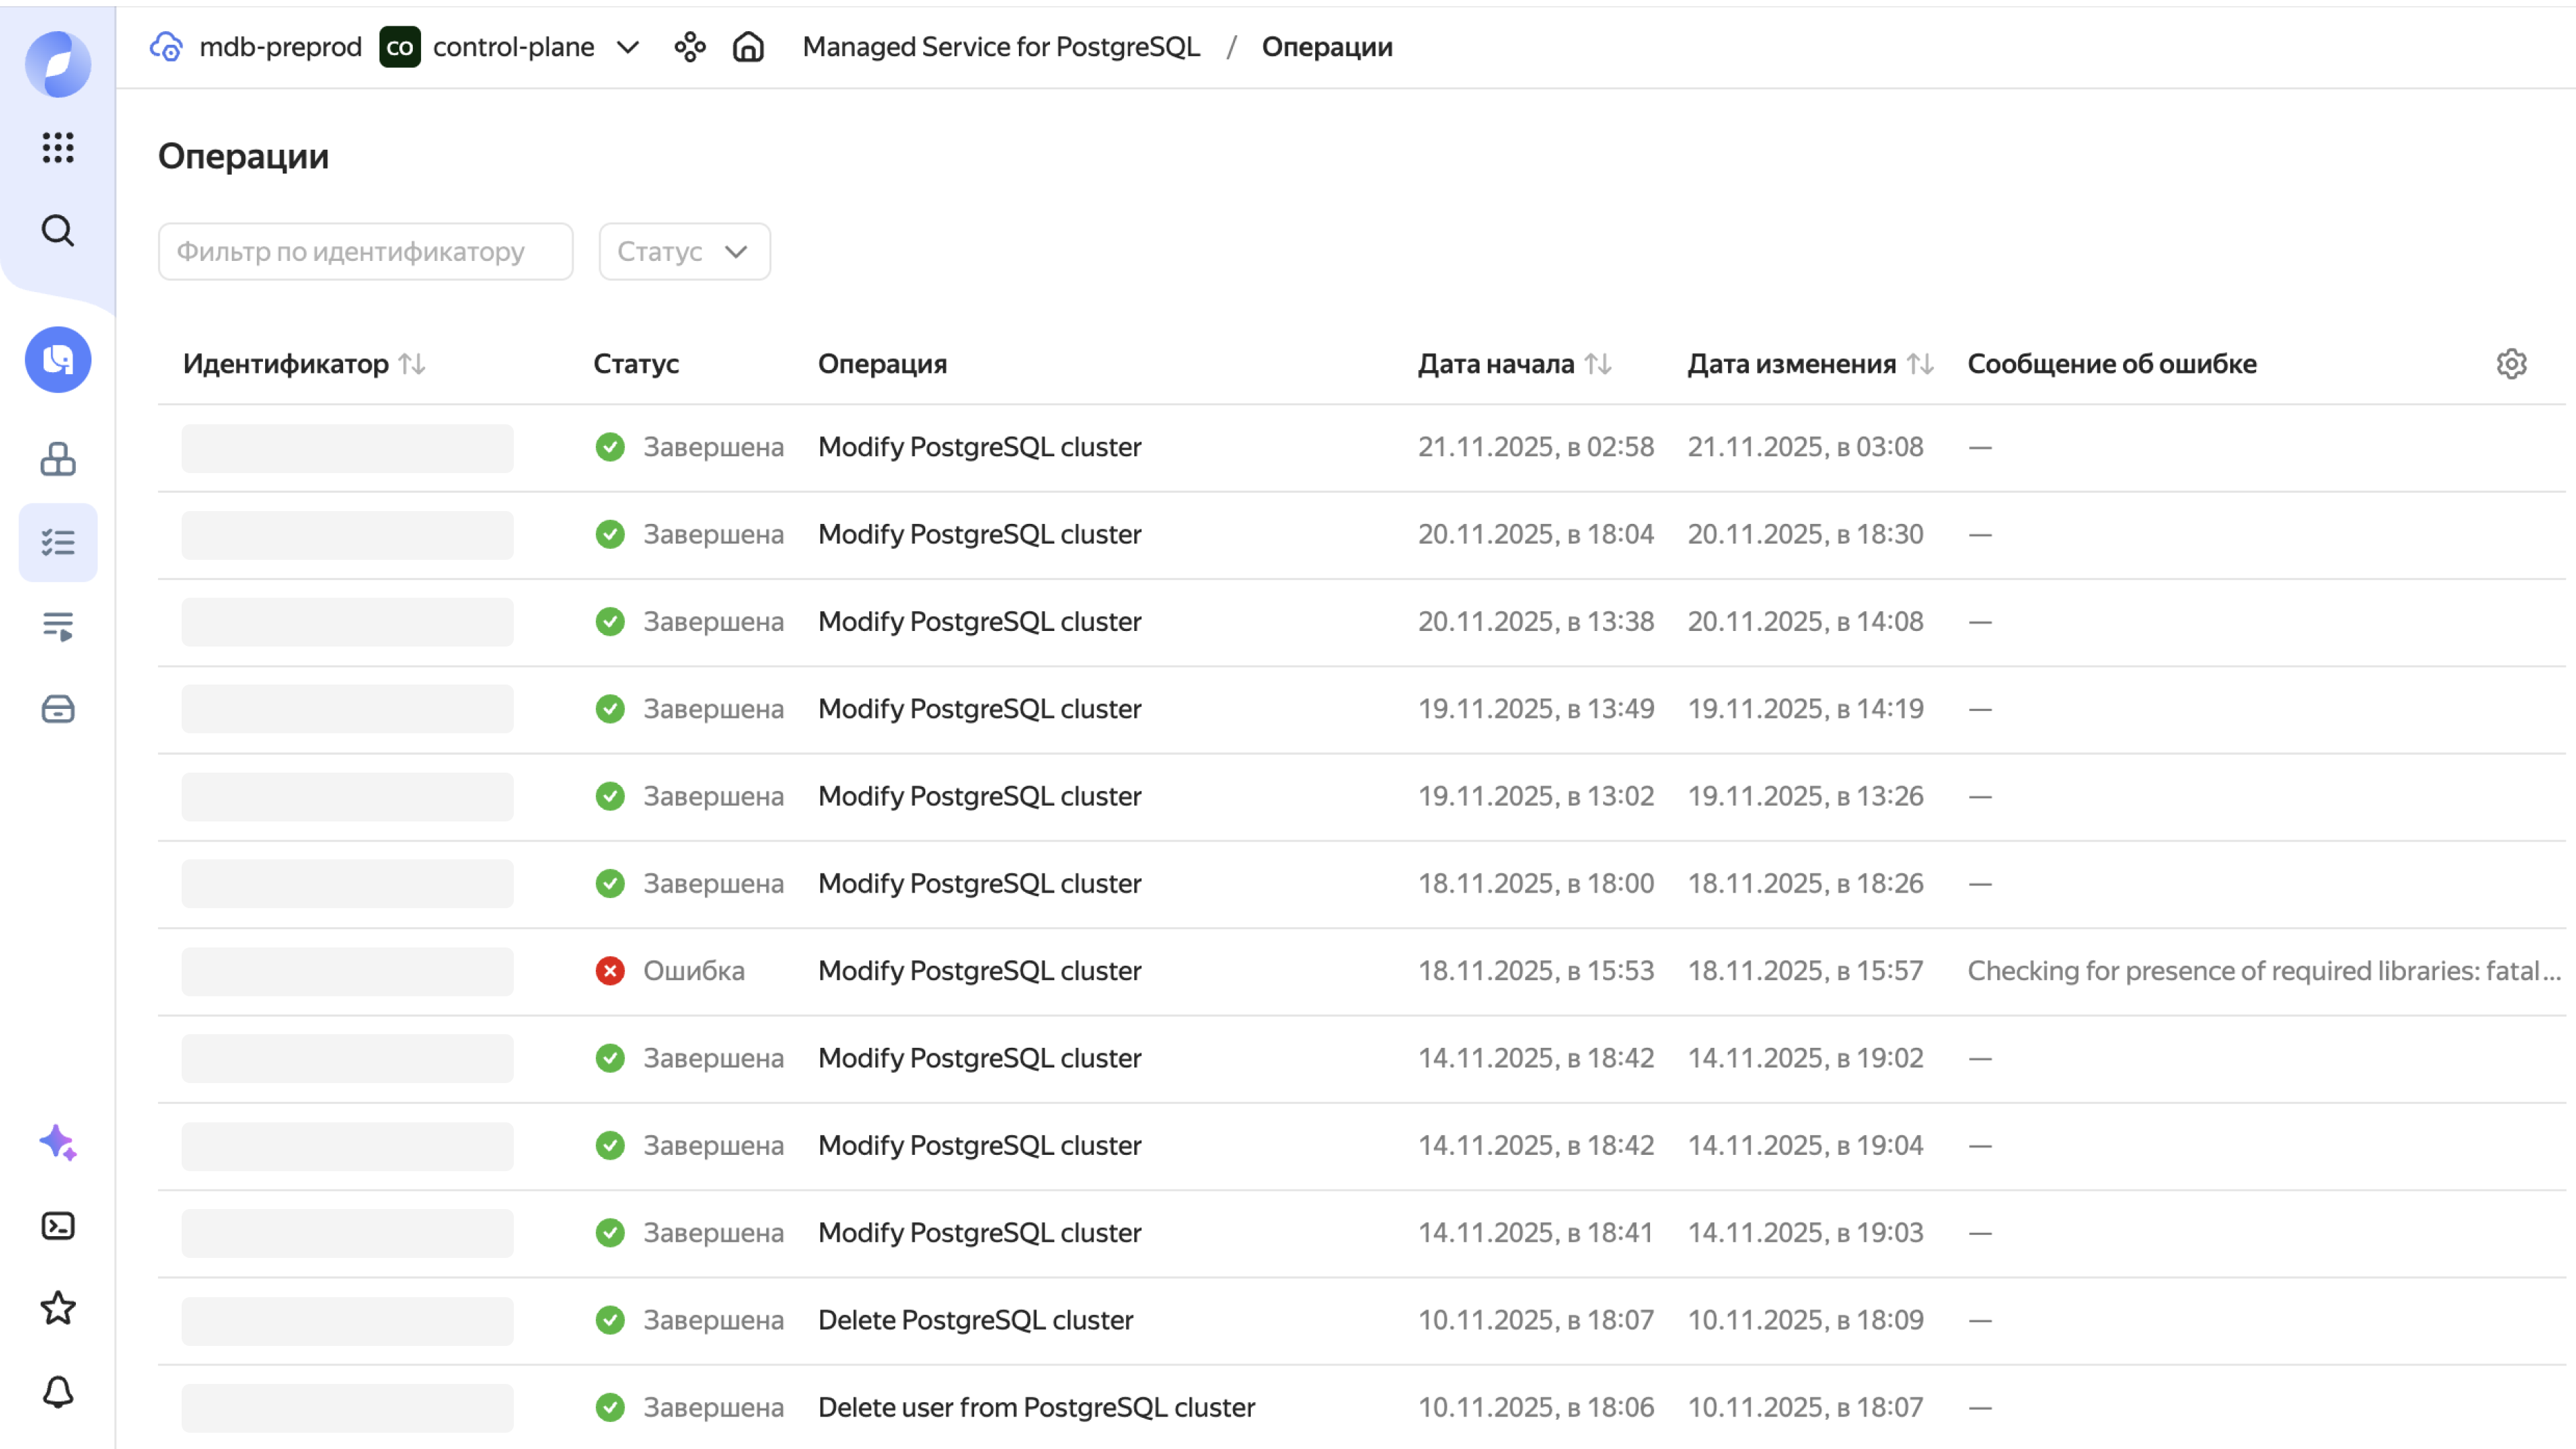The image size is (2576, 1449).
Task: Open the all services grid menu
Action: click(57, 148)
